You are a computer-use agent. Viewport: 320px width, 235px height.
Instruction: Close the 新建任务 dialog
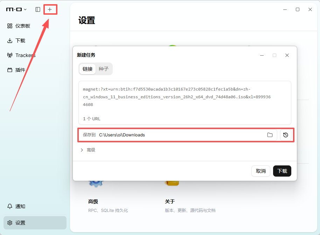click(x=287, y=55)
